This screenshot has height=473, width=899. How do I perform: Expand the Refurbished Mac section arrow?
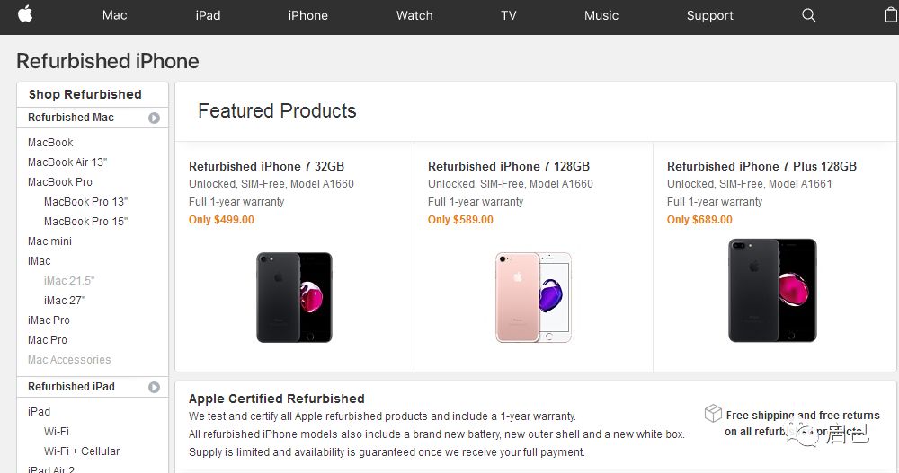coord(154,118)
